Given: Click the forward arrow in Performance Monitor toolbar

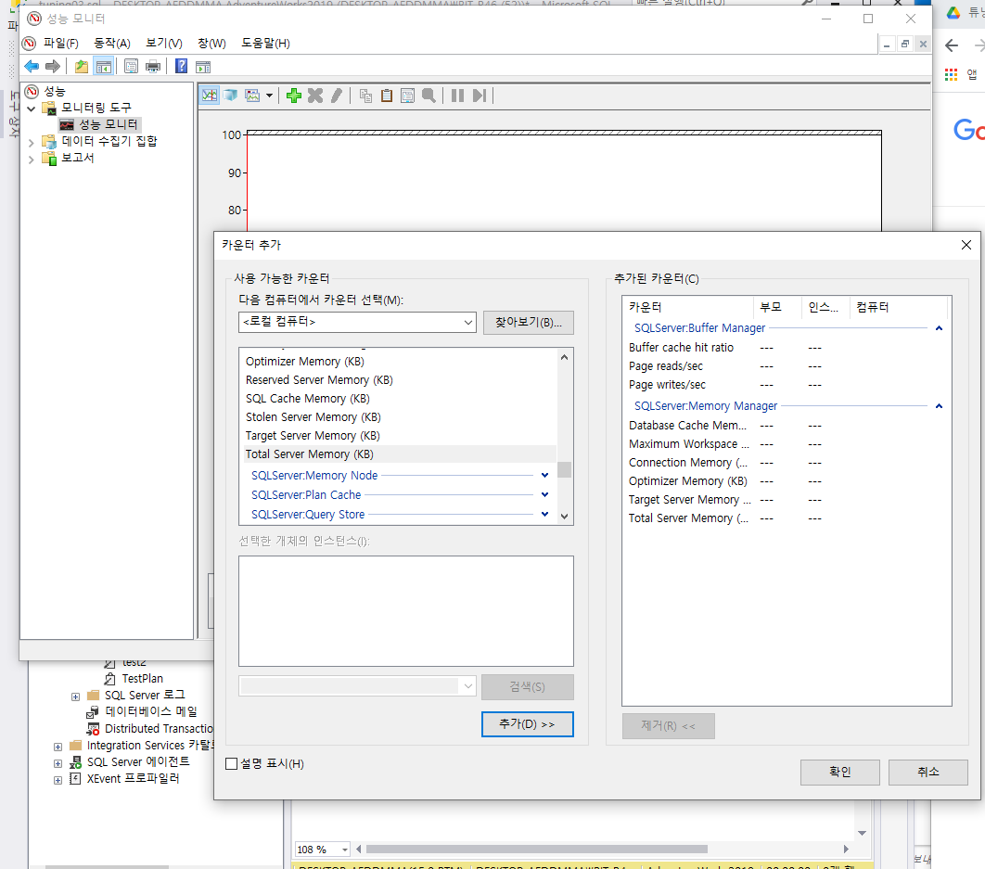Looking at the screenshot, I should click(53, 66).
